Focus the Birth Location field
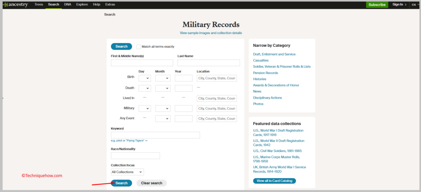 (x=217, y=78)
